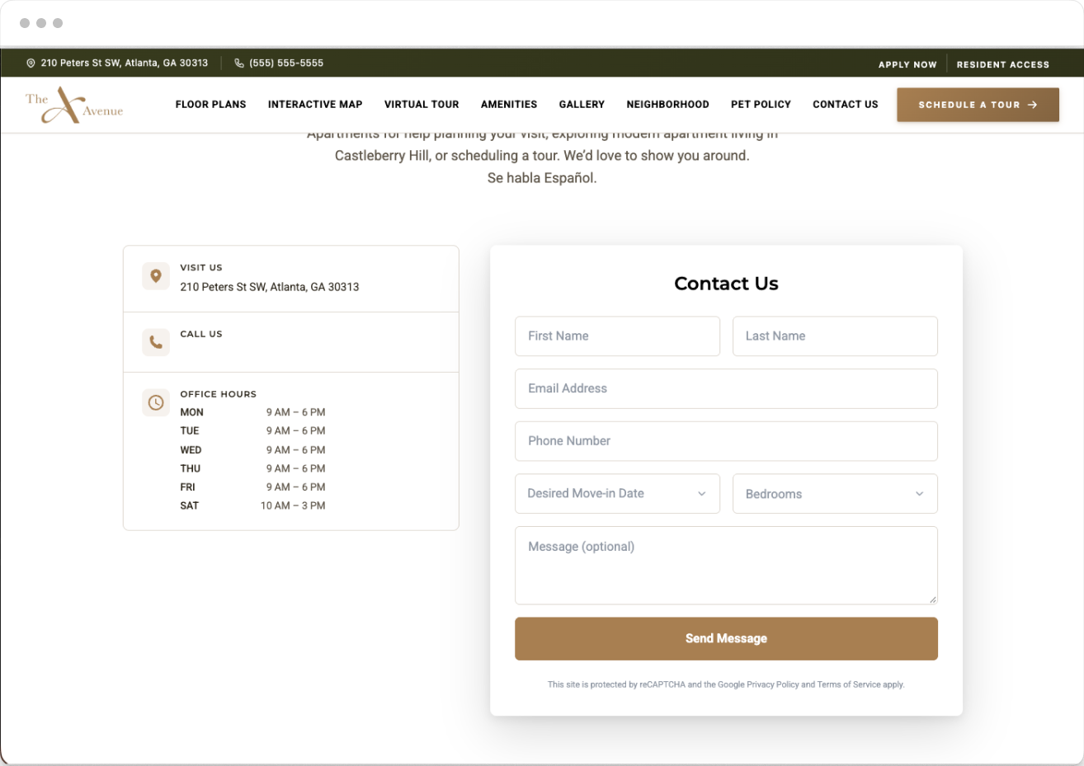This screenshot has height=766, width=1084.
Task: Focus the Last Name field
Action: click(835, 336)
